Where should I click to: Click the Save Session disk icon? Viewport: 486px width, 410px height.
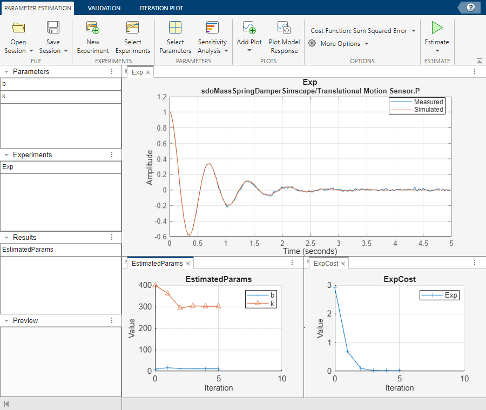coord(53,28)
